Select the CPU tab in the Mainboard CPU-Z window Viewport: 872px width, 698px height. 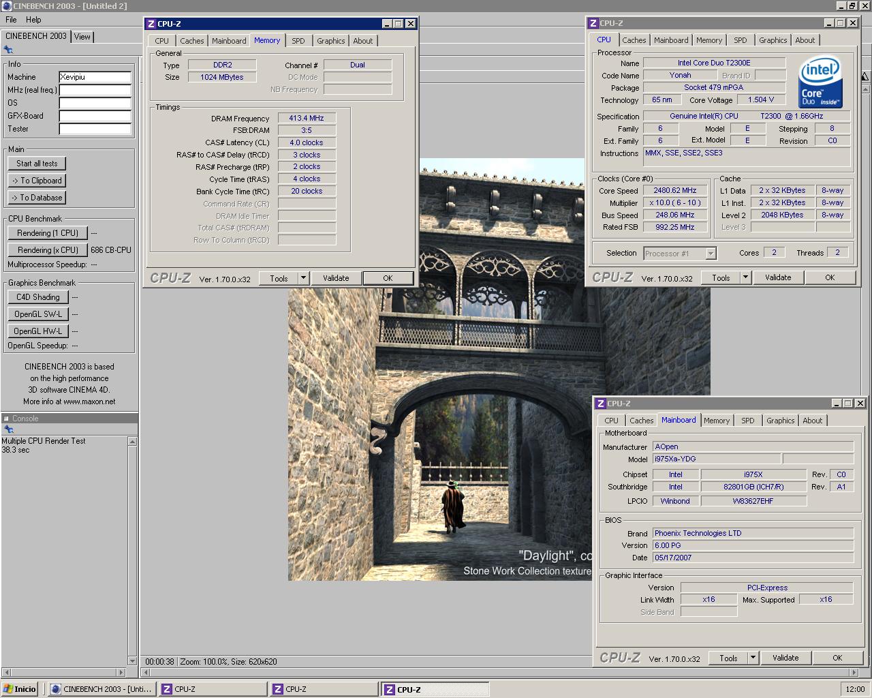(612, 421)
